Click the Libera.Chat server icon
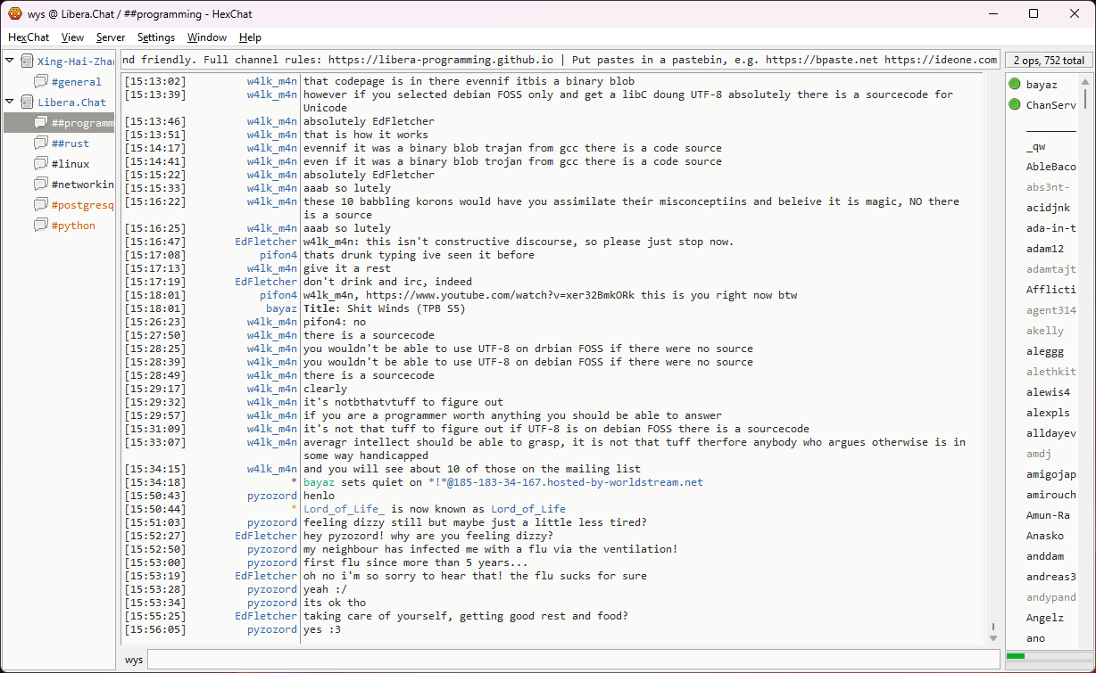 coord(28,103)
